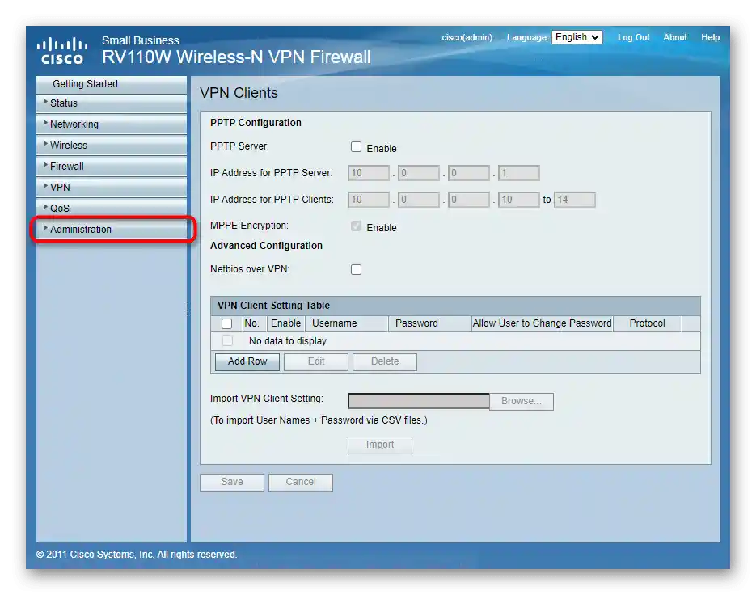Open Getting Started page

tap(112, 84)
